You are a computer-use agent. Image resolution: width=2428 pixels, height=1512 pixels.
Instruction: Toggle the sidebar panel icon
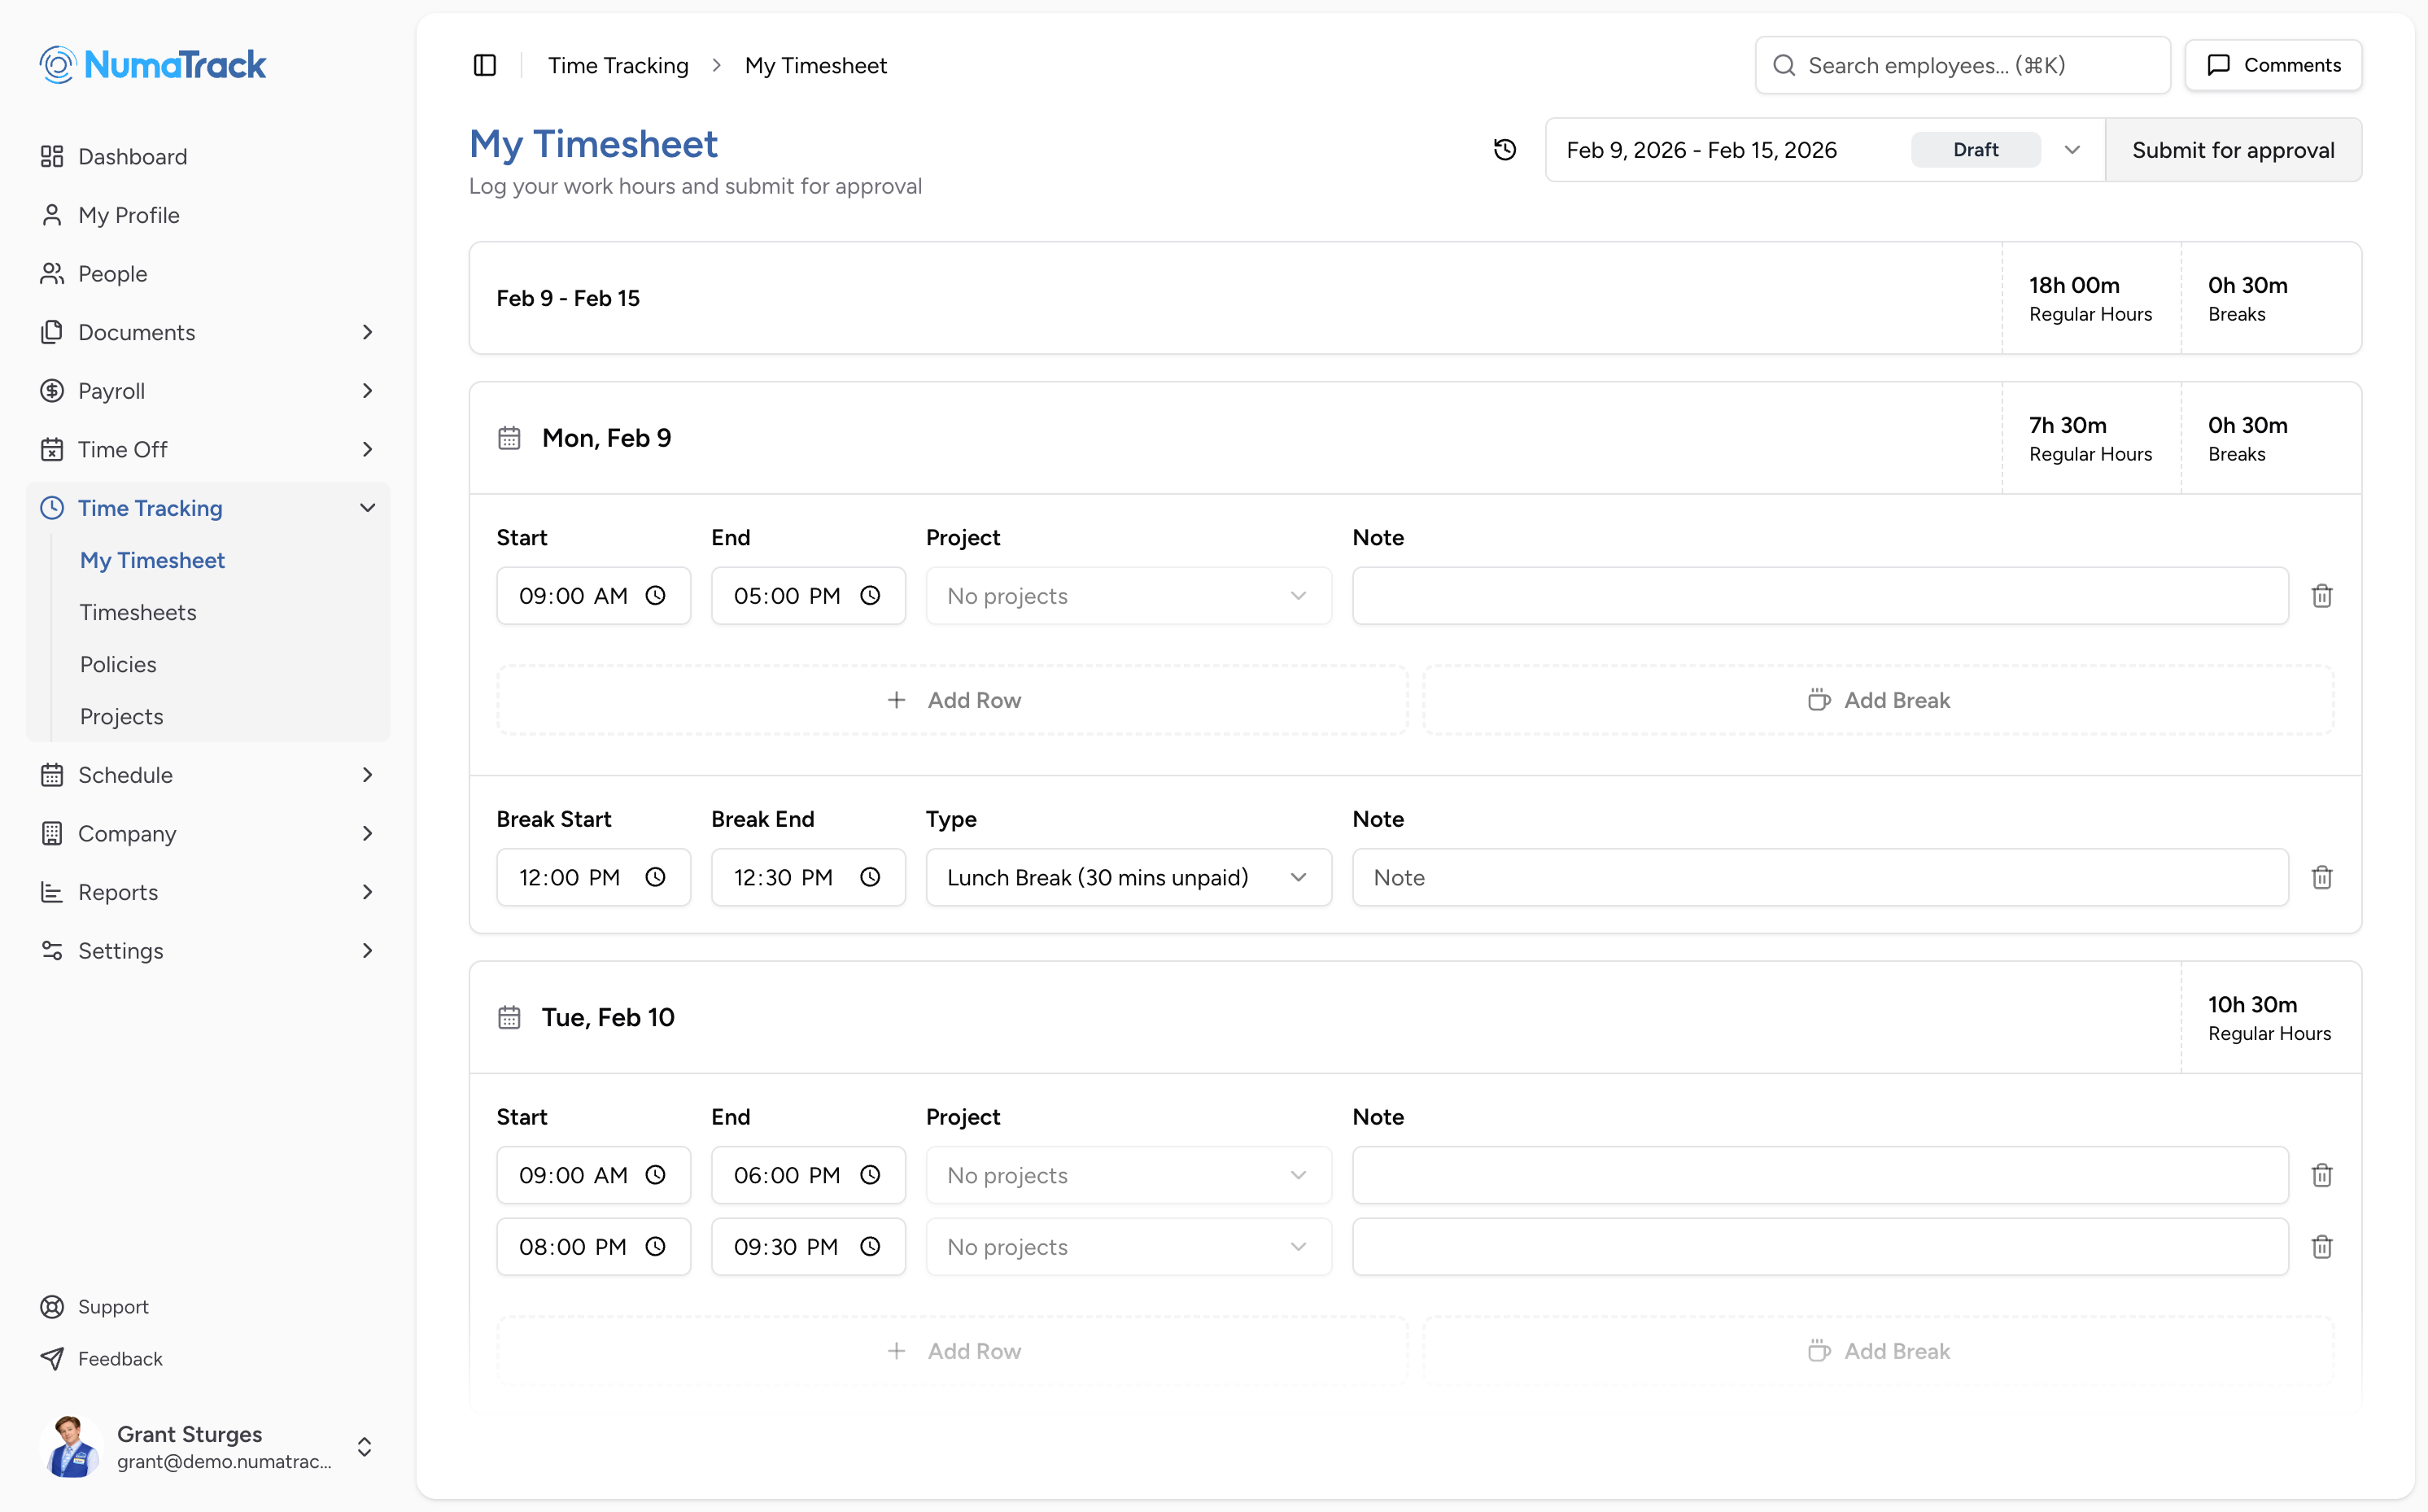click(x=485, y=65)
